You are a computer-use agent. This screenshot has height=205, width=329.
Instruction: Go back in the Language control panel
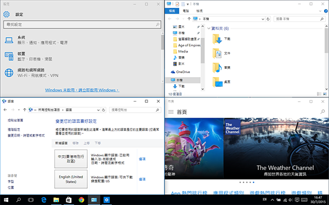(5, 110)
